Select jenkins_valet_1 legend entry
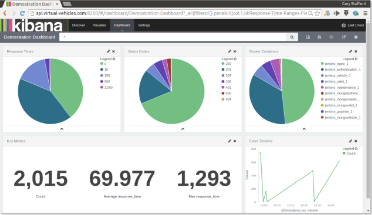 [334, 81]
